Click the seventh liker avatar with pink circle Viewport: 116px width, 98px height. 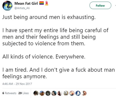click(72, 93)
